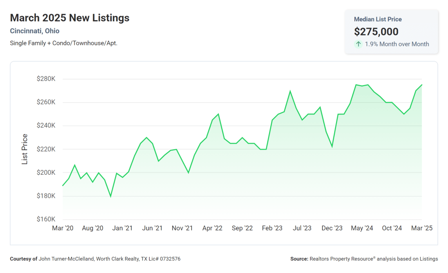
Task: Click the green up arrow icon
Action: click(358, 44)
